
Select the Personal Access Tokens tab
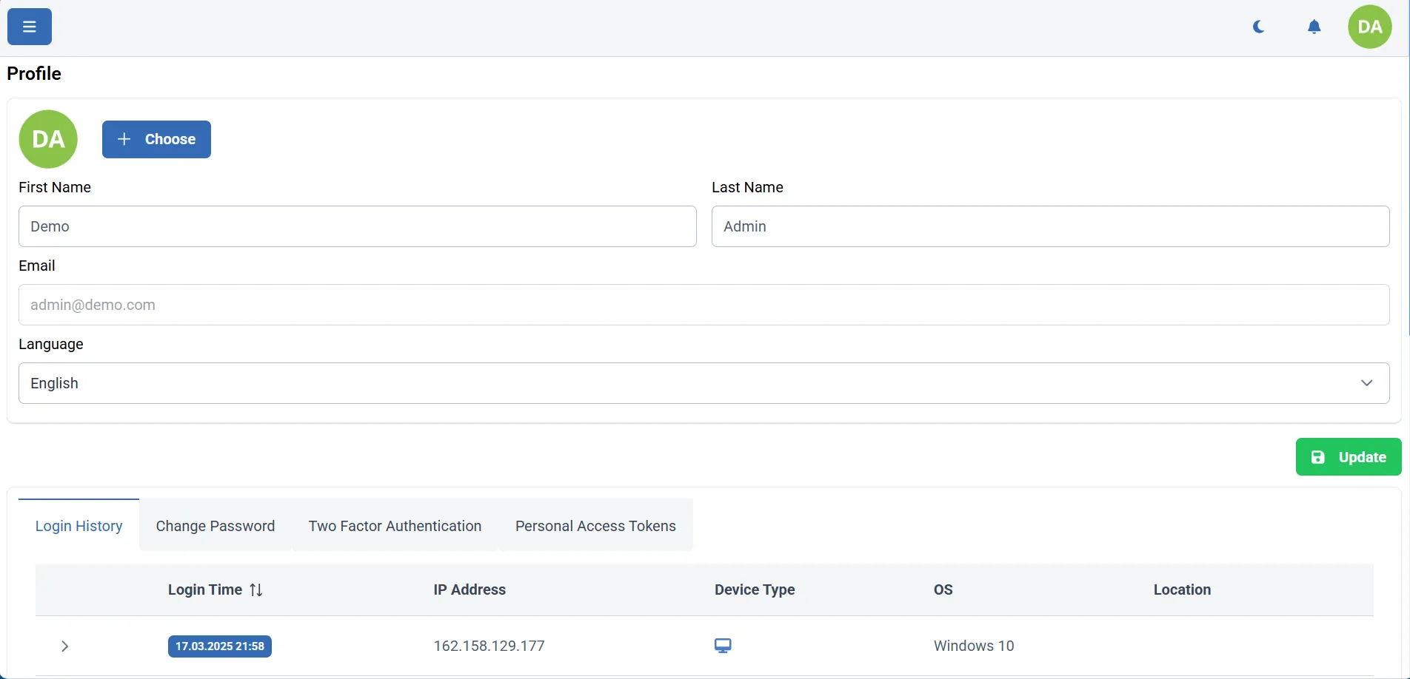click(595, 526)
